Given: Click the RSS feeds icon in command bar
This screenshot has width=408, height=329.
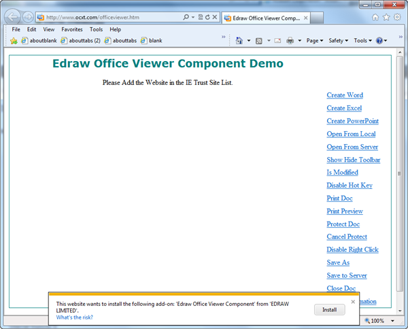Looking at the screenshot, I should [x=259, y=41].
